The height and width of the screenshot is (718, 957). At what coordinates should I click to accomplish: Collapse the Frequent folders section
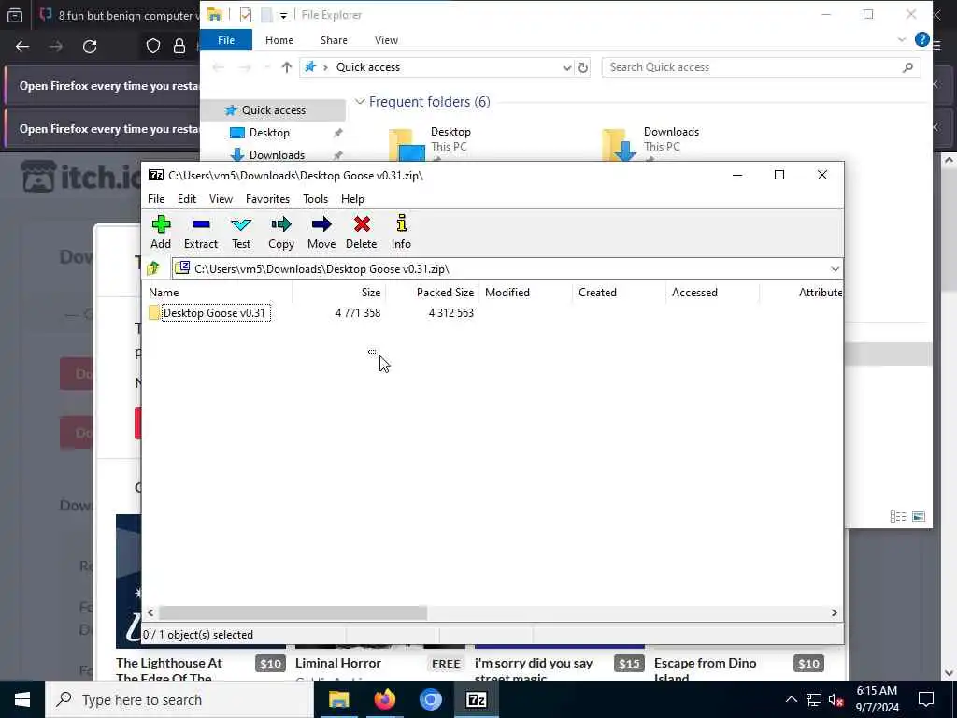tap(360, 101)
